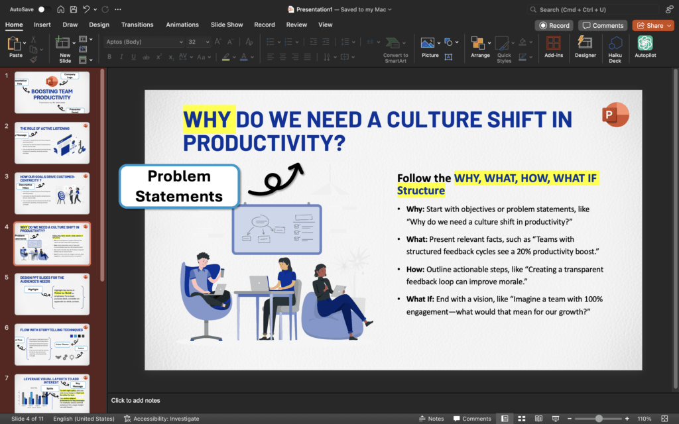679x424 pixels.
Task: Click the Arrange icon
Action: click(479, 46)
